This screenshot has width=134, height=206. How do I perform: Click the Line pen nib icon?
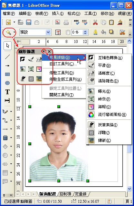[95, 32]
